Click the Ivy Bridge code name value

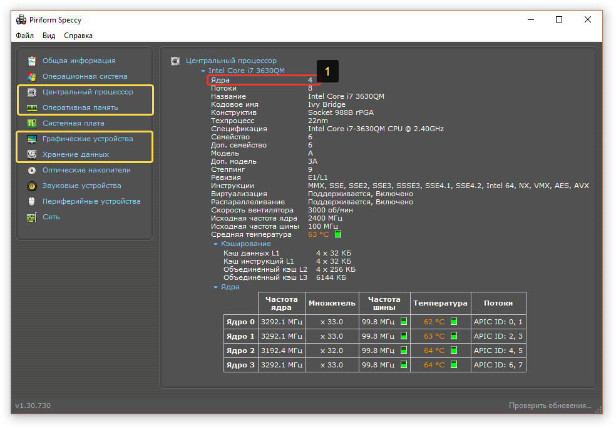point(326,104)
